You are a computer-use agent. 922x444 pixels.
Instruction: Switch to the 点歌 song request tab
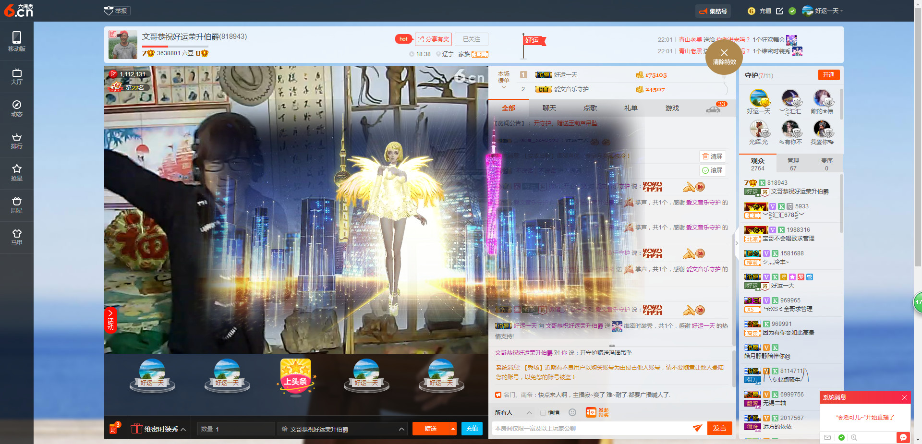point(590,108)
